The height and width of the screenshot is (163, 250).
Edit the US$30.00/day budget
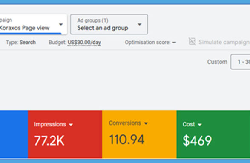pos(84,43)
